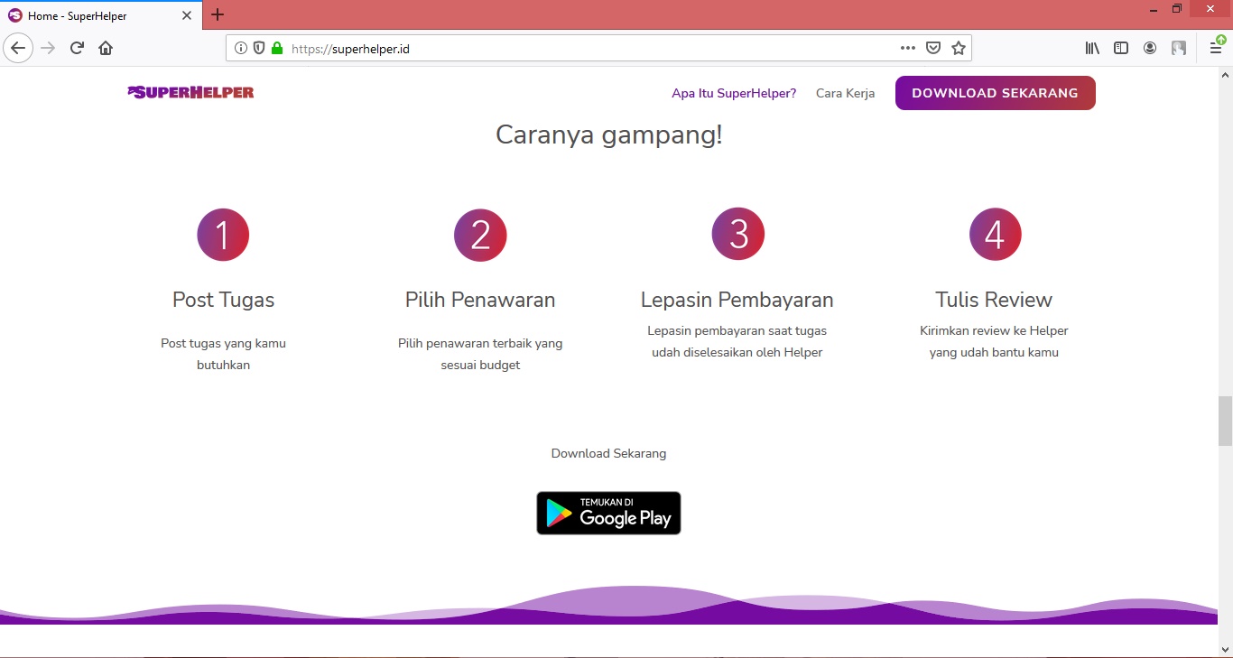1233x658 pixels.
Task: Click the Firefox Account icon
Action: click(x=1150, y=48)
